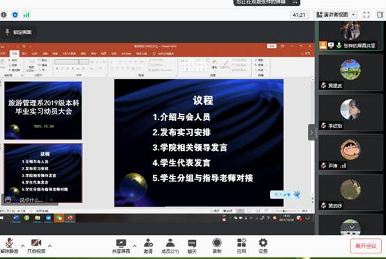Turn on the camera (开启视频)

tap(36, 246)
